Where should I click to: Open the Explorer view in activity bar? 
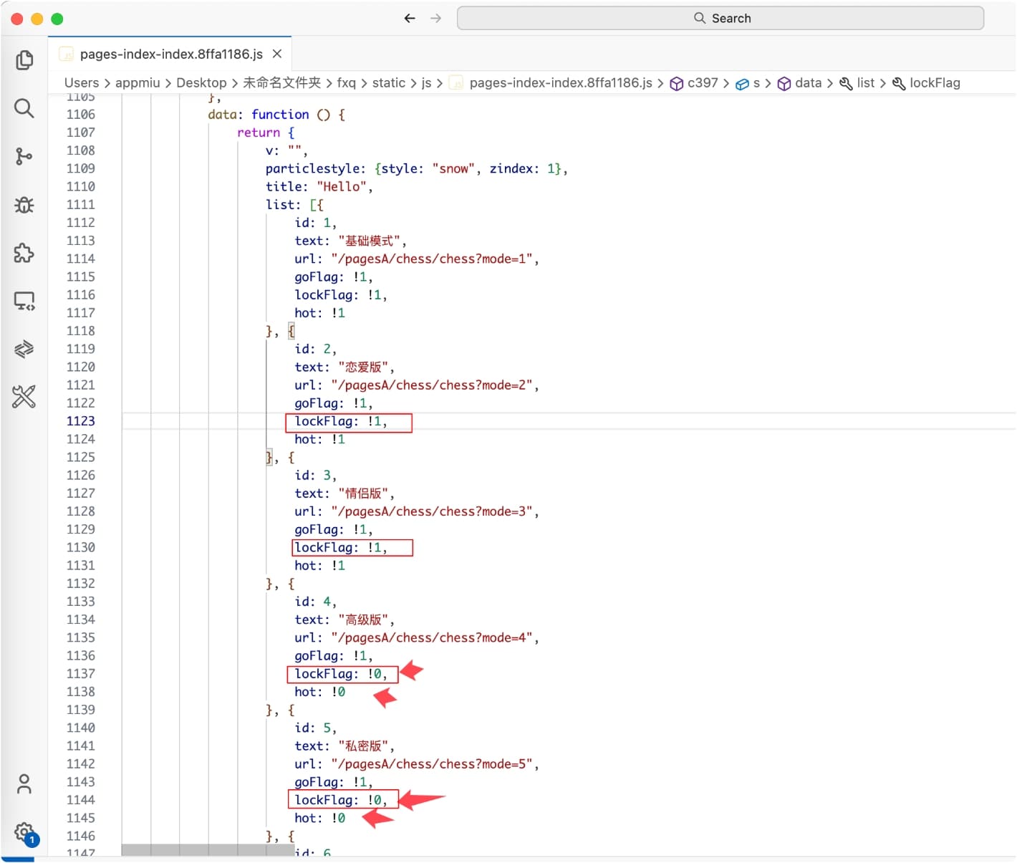pyautogui.click(x=24, y=60)
